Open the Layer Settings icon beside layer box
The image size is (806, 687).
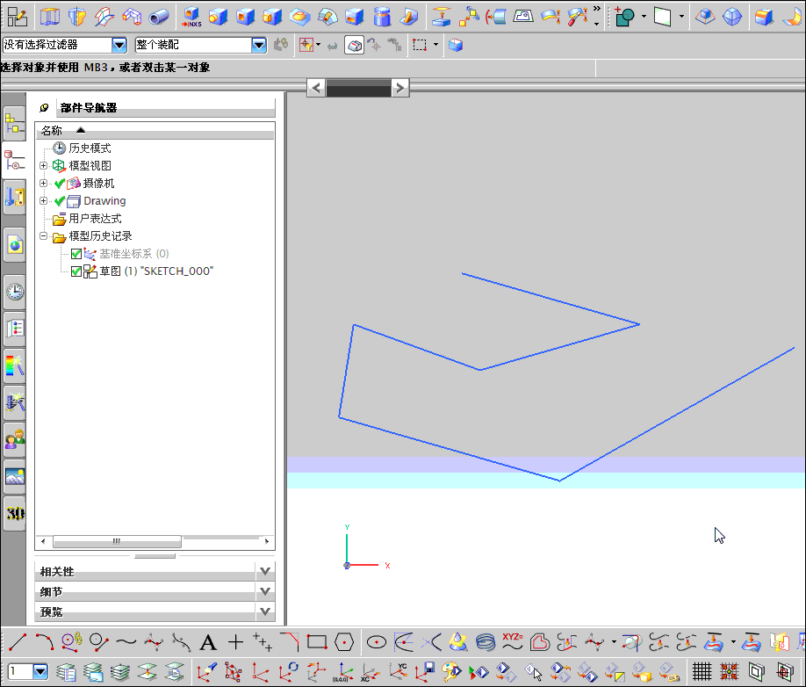click(x=66, y=671)
